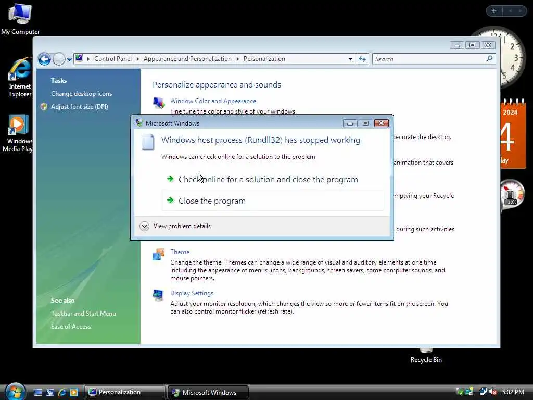Click the error dialog title bar icon
This screenshot has width=533, height=400.
tap(139, 123)
